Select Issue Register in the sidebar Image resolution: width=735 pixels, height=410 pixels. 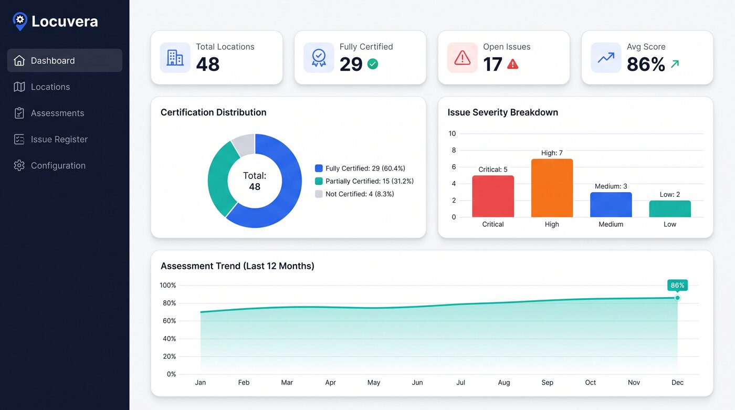pos(65,139)
